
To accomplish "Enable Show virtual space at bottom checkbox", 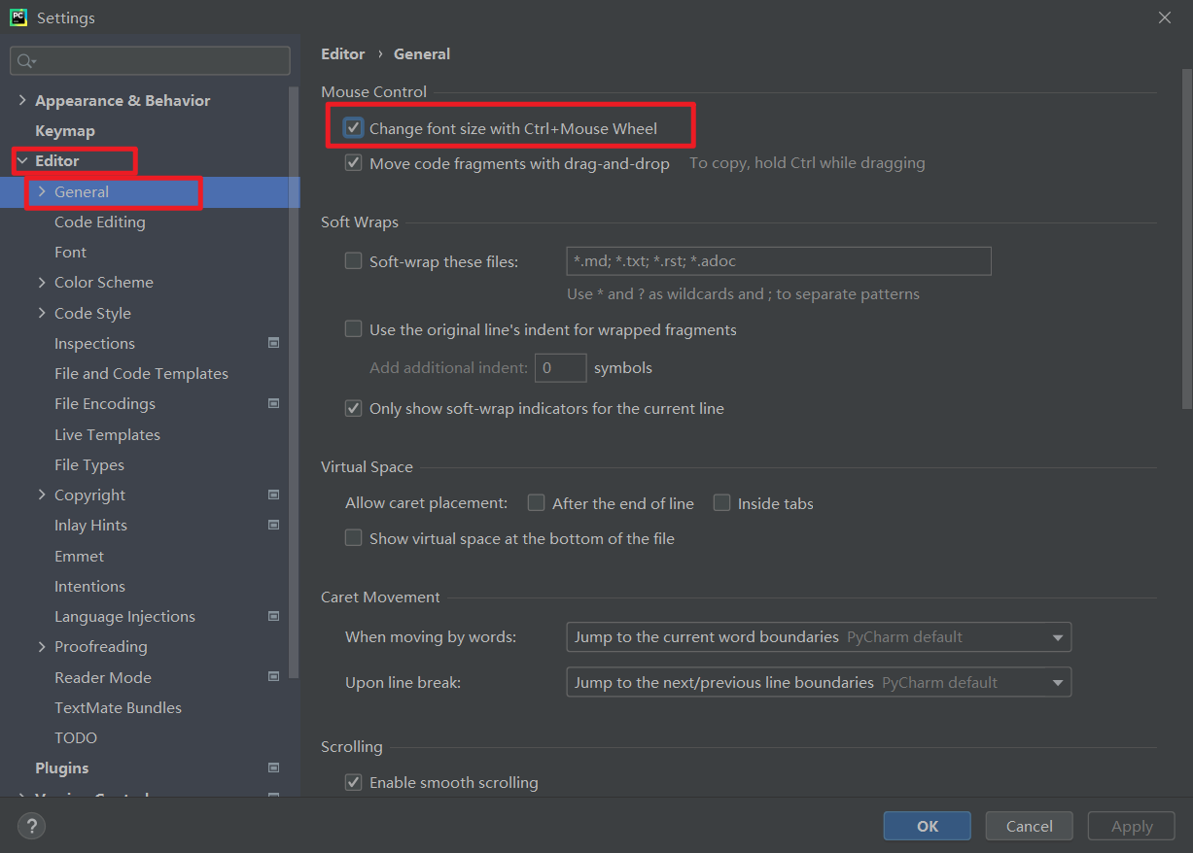I will [354, 538].
